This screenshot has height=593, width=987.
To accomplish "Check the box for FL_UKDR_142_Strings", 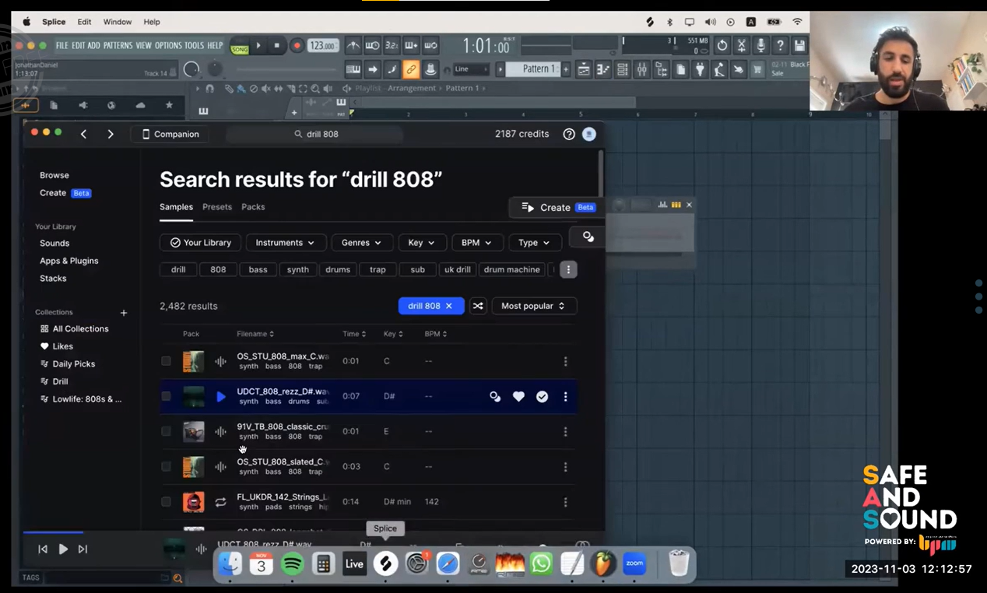I will (166, 501).
